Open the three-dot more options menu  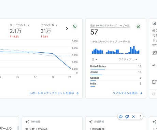tap(140, 117)
